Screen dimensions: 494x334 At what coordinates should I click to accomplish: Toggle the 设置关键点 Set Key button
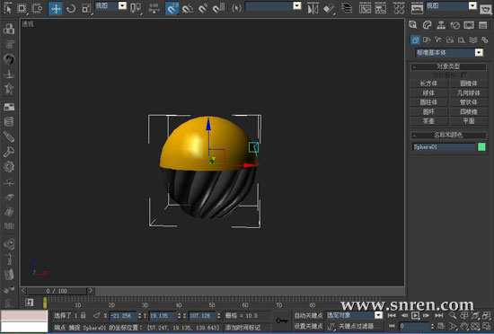[x=308, y=327]
